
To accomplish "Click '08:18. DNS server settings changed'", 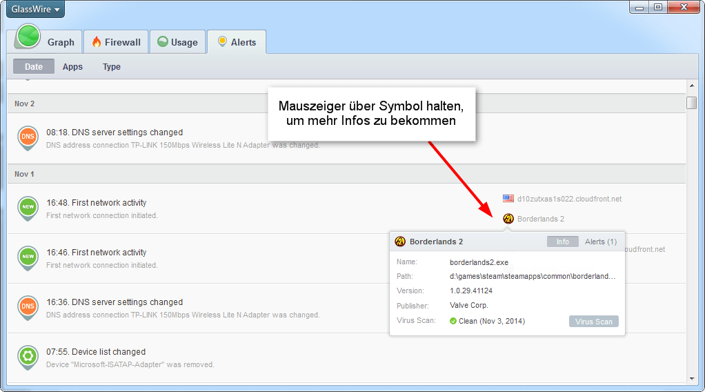I will pos(115,133).
